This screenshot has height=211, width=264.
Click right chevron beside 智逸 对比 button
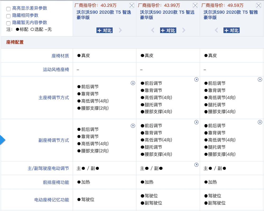(x=120, y=30)
